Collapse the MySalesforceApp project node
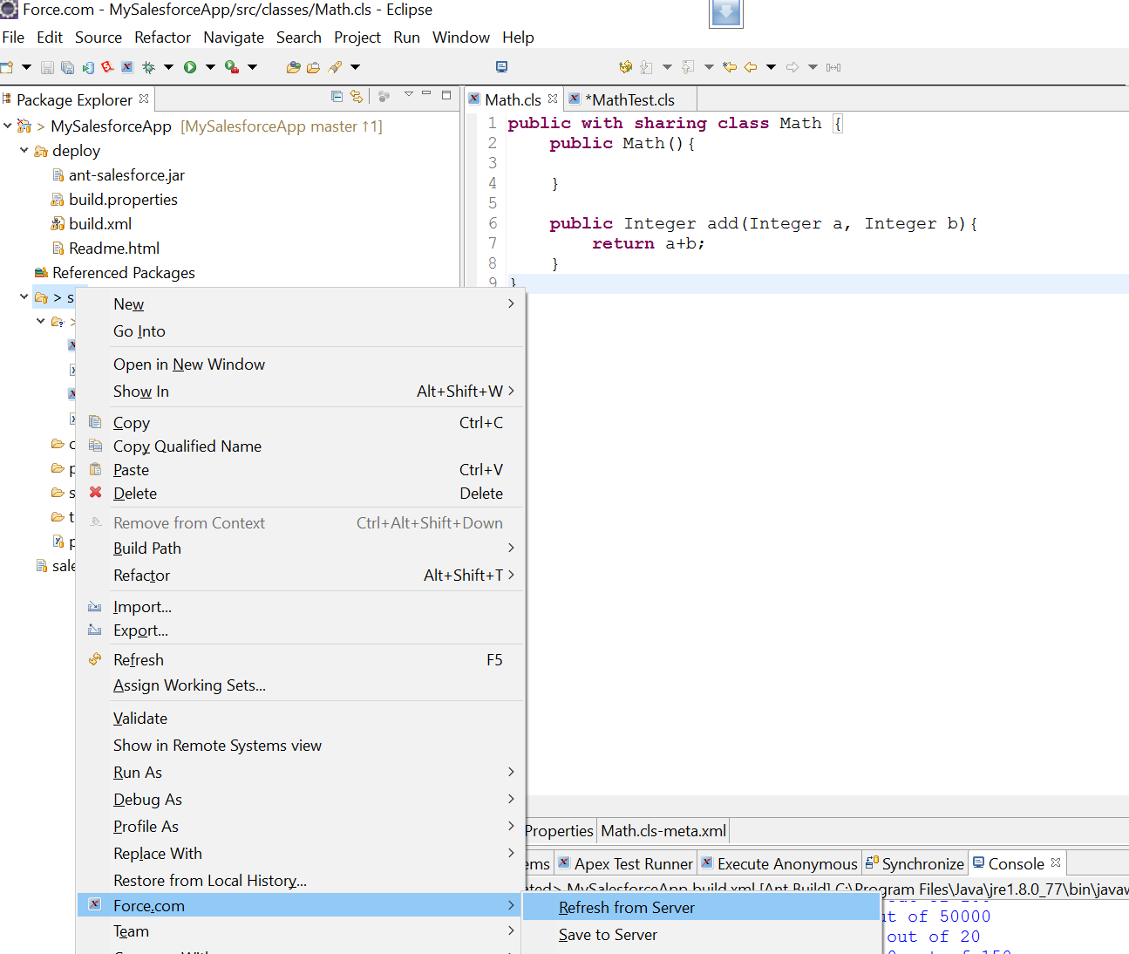This screenshot has width=1129, height=954. [8, 126]
